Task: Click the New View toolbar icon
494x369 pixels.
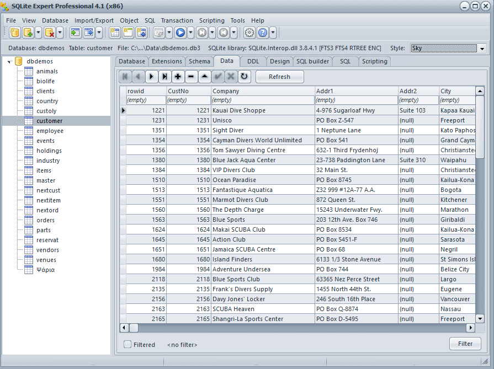Action: (x=128, y=33)
